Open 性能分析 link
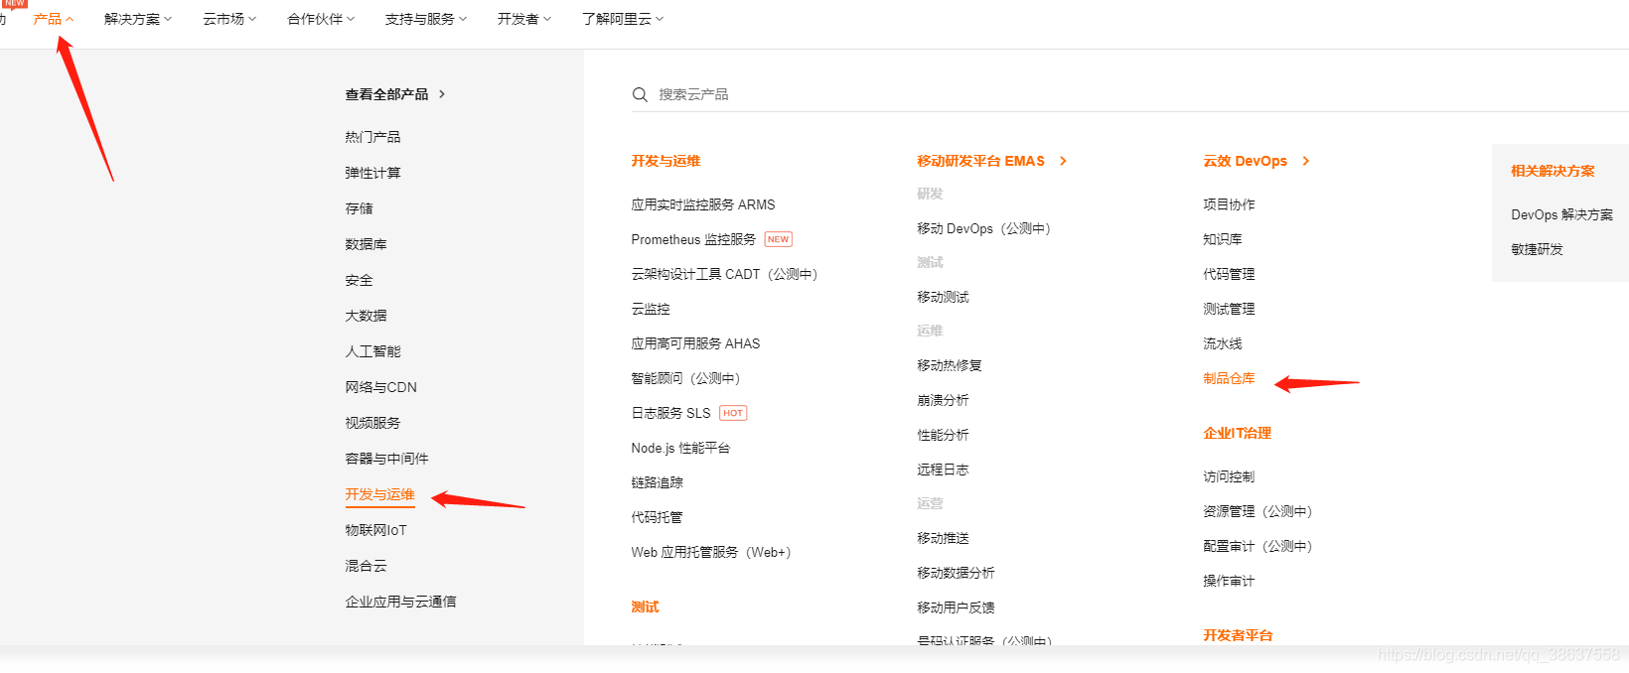1629x673 pixels. 943,435
